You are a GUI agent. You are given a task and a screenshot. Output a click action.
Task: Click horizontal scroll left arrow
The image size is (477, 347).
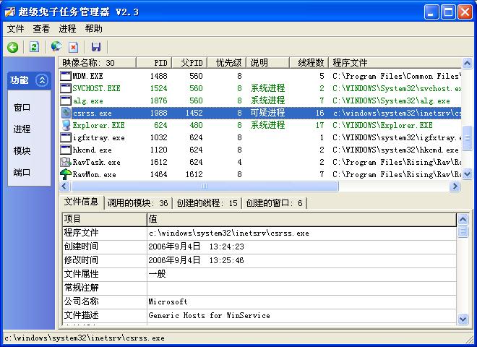click(x=64, y=186)
